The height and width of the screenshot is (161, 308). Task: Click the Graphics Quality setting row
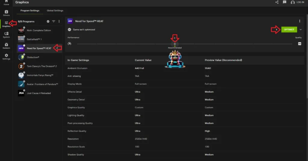pos(185,108)
